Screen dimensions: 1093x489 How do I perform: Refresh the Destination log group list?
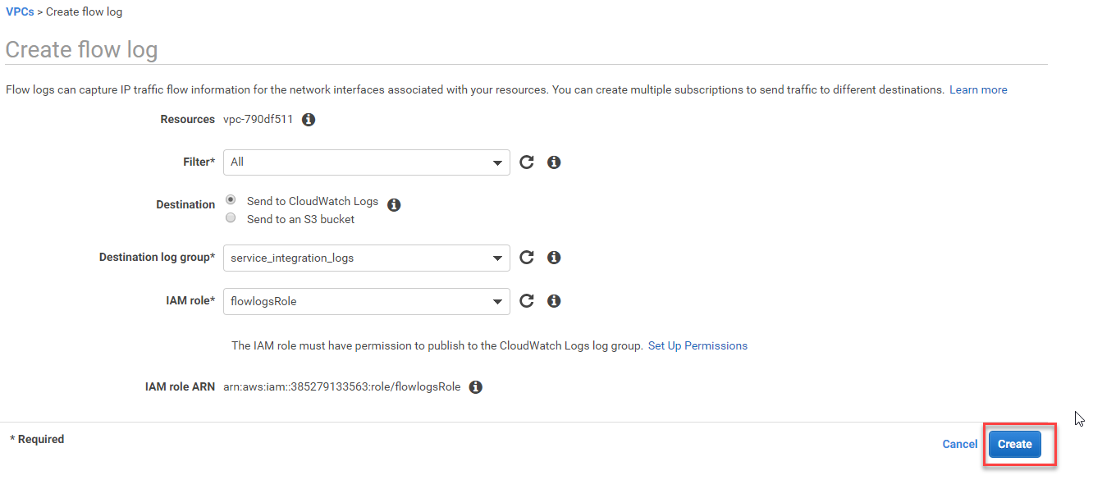coord(527,258)
